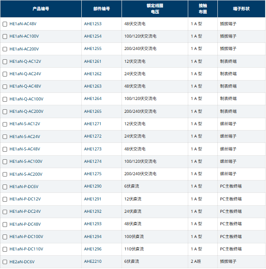Click the 额定线圈电压 column header
This screenshot has height=269, width=266.
coord(154,9)
